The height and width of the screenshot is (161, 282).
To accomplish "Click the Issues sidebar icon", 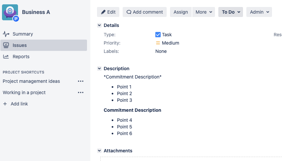I will [6, 45].
